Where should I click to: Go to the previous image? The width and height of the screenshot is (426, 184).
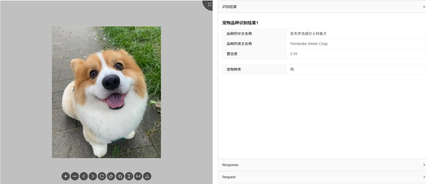point(84,176)
